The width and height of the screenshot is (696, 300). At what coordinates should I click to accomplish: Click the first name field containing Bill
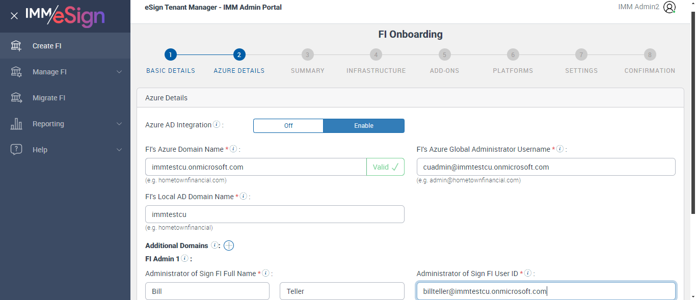pyautogui.click(x=207, y=291)
